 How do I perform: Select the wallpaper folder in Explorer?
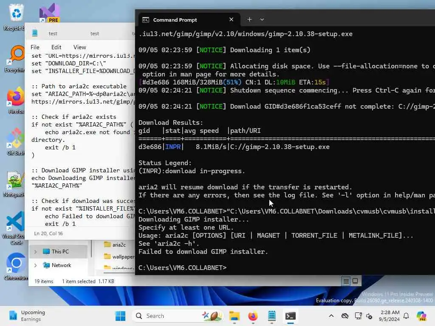coord(119,257)
